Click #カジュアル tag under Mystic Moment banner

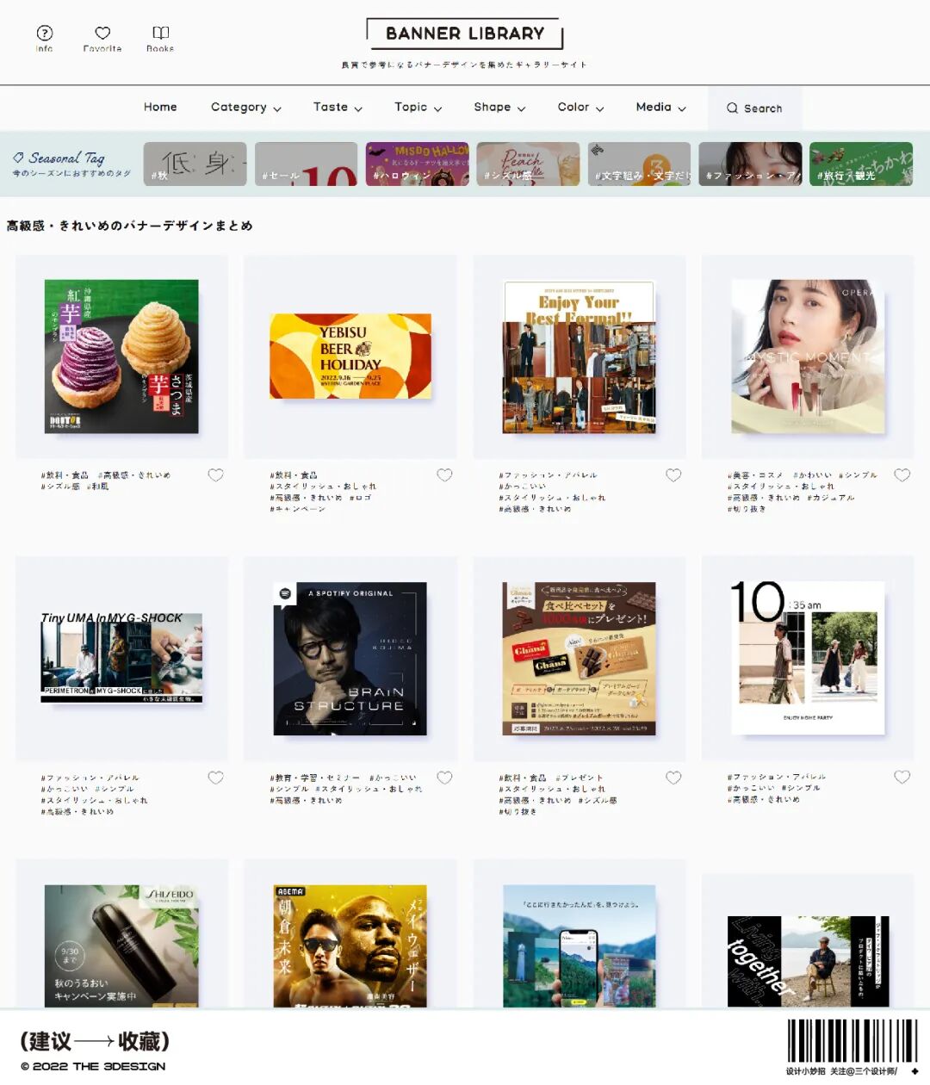click(831, 498)
